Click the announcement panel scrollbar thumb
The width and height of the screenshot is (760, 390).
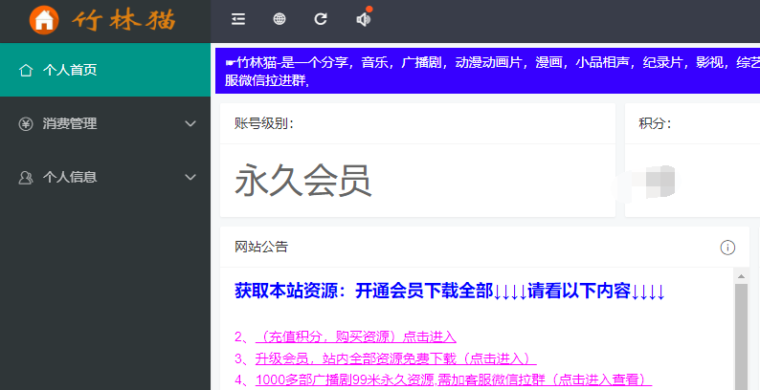coord(741,336)
